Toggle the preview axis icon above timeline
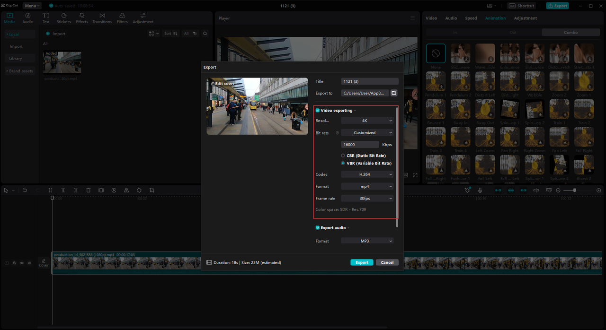Screen dimensions: 606x330 (x=536, y=190)
